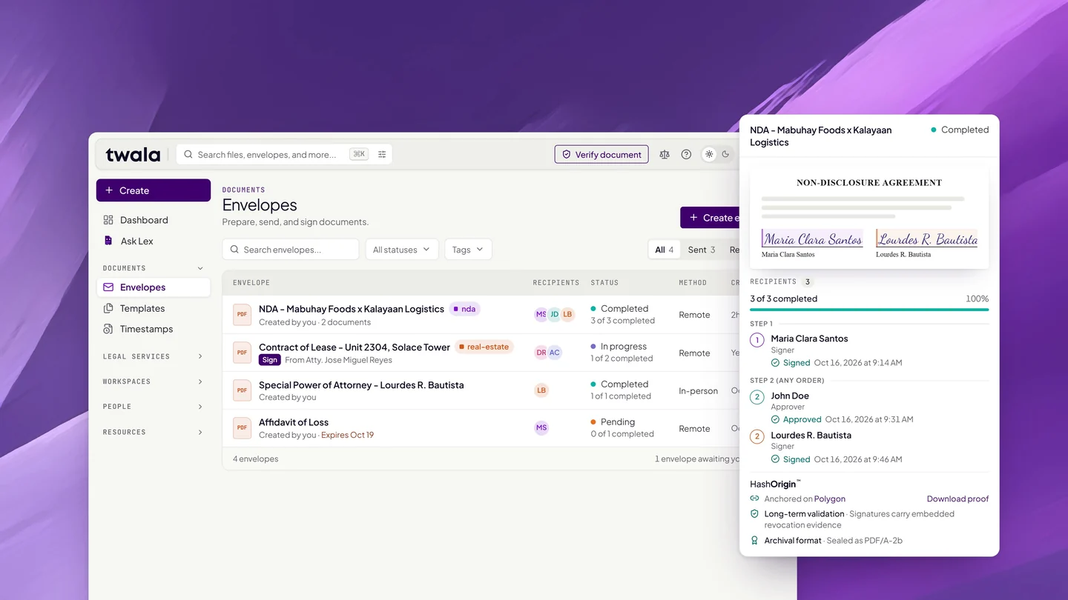Click JD avatar in NDA row
Screen dimensions: 1068x600
pos(554,314)
